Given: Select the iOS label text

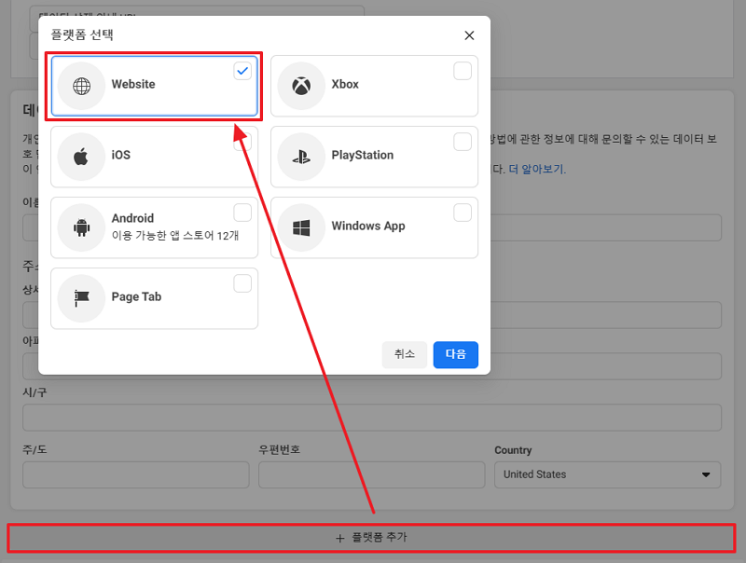Looking at the screenshot, I should coord(121,155).
